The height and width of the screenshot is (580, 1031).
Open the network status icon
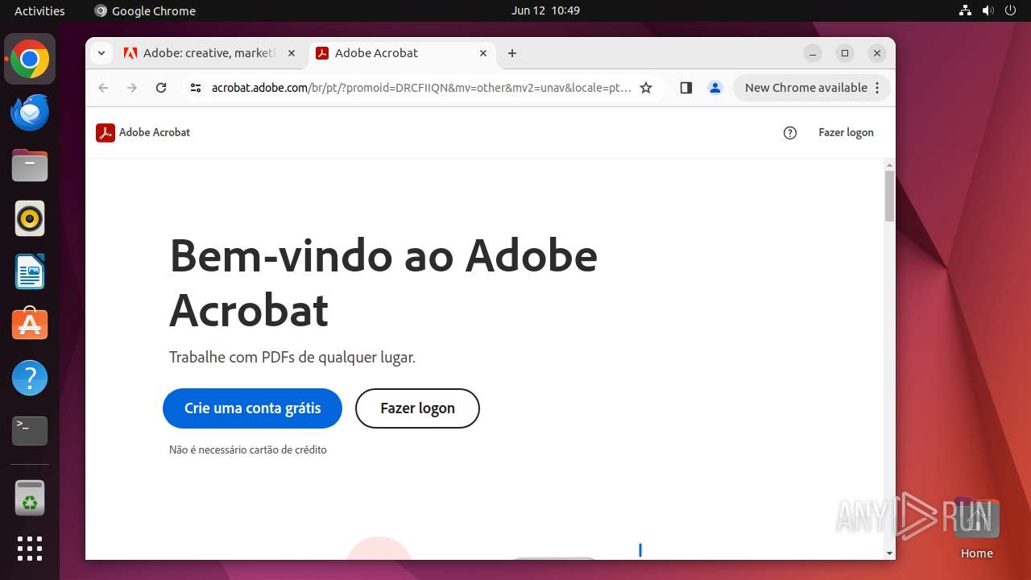pos(965,10)
